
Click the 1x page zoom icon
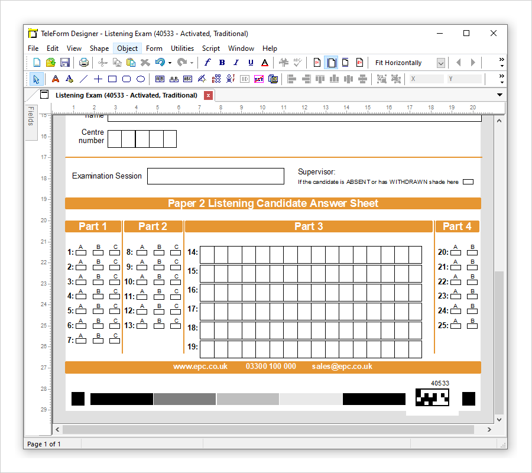coord(317,63)
